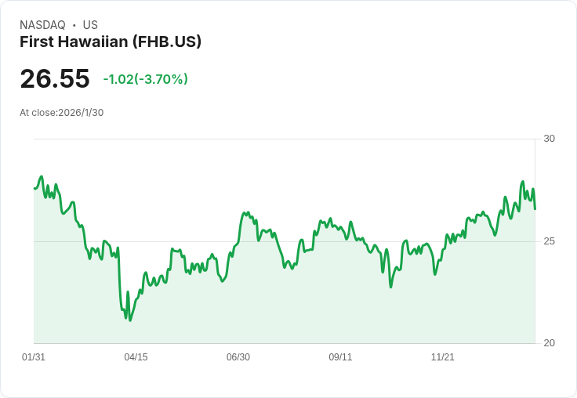
Task: Click the 20 label on y-axis
Action: [549, 343]
